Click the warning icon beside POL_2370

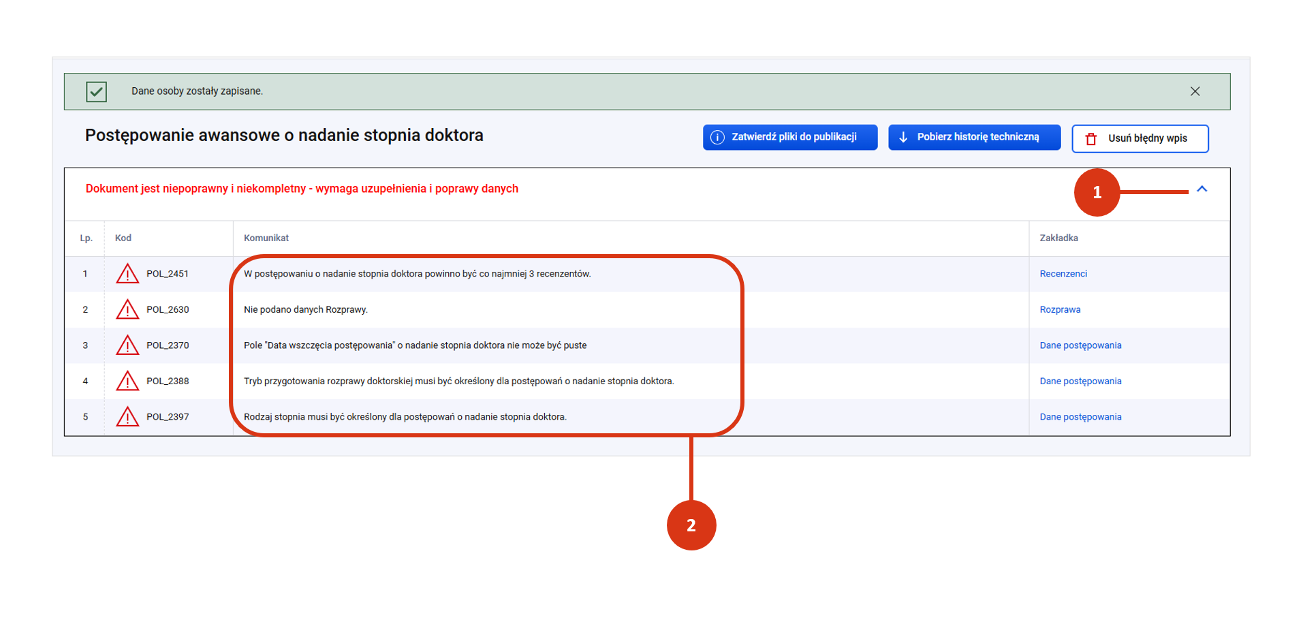click(x=127, y=345)
